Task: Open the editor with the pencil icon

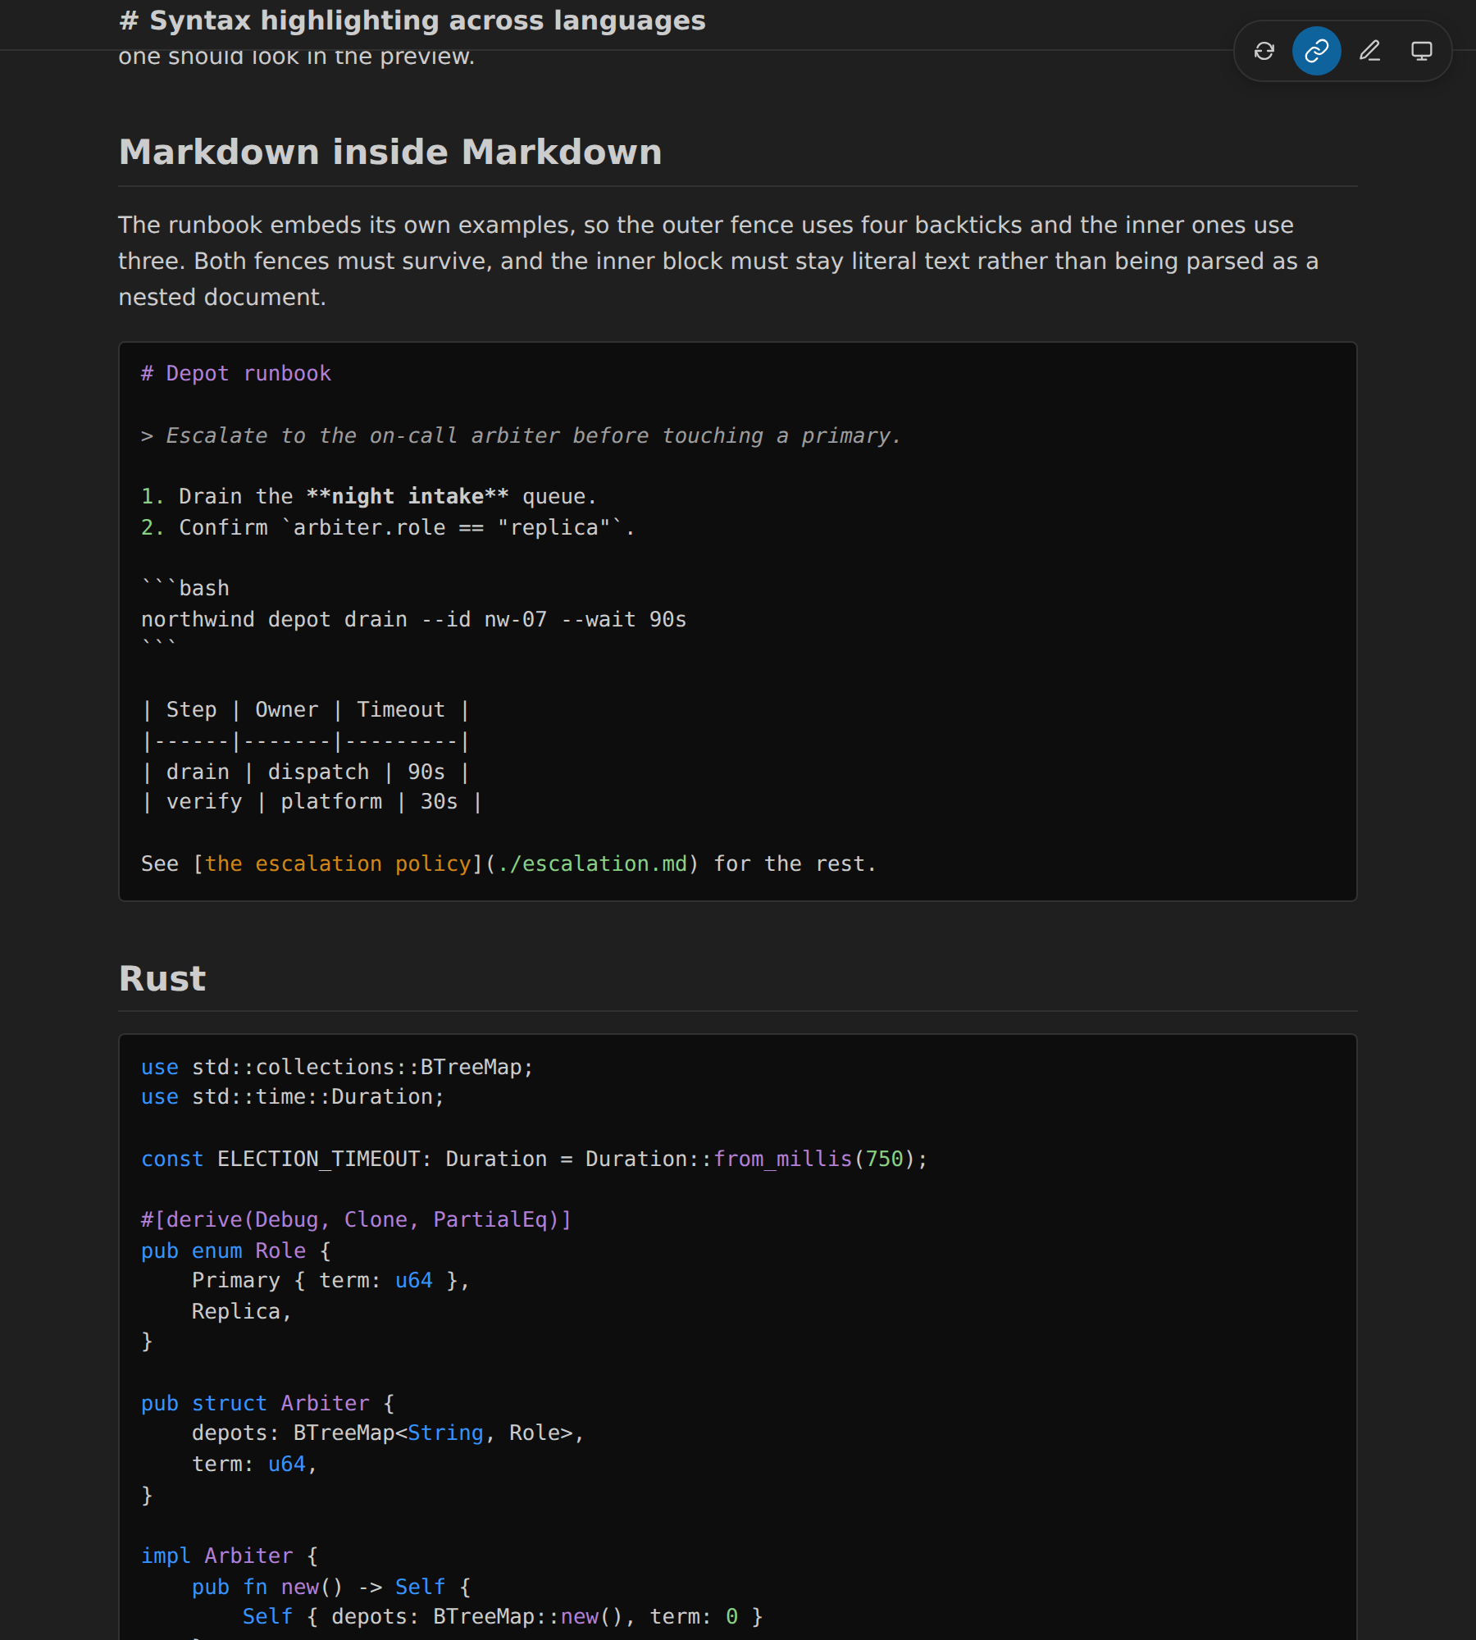Action: click(x=1369, y=51)
